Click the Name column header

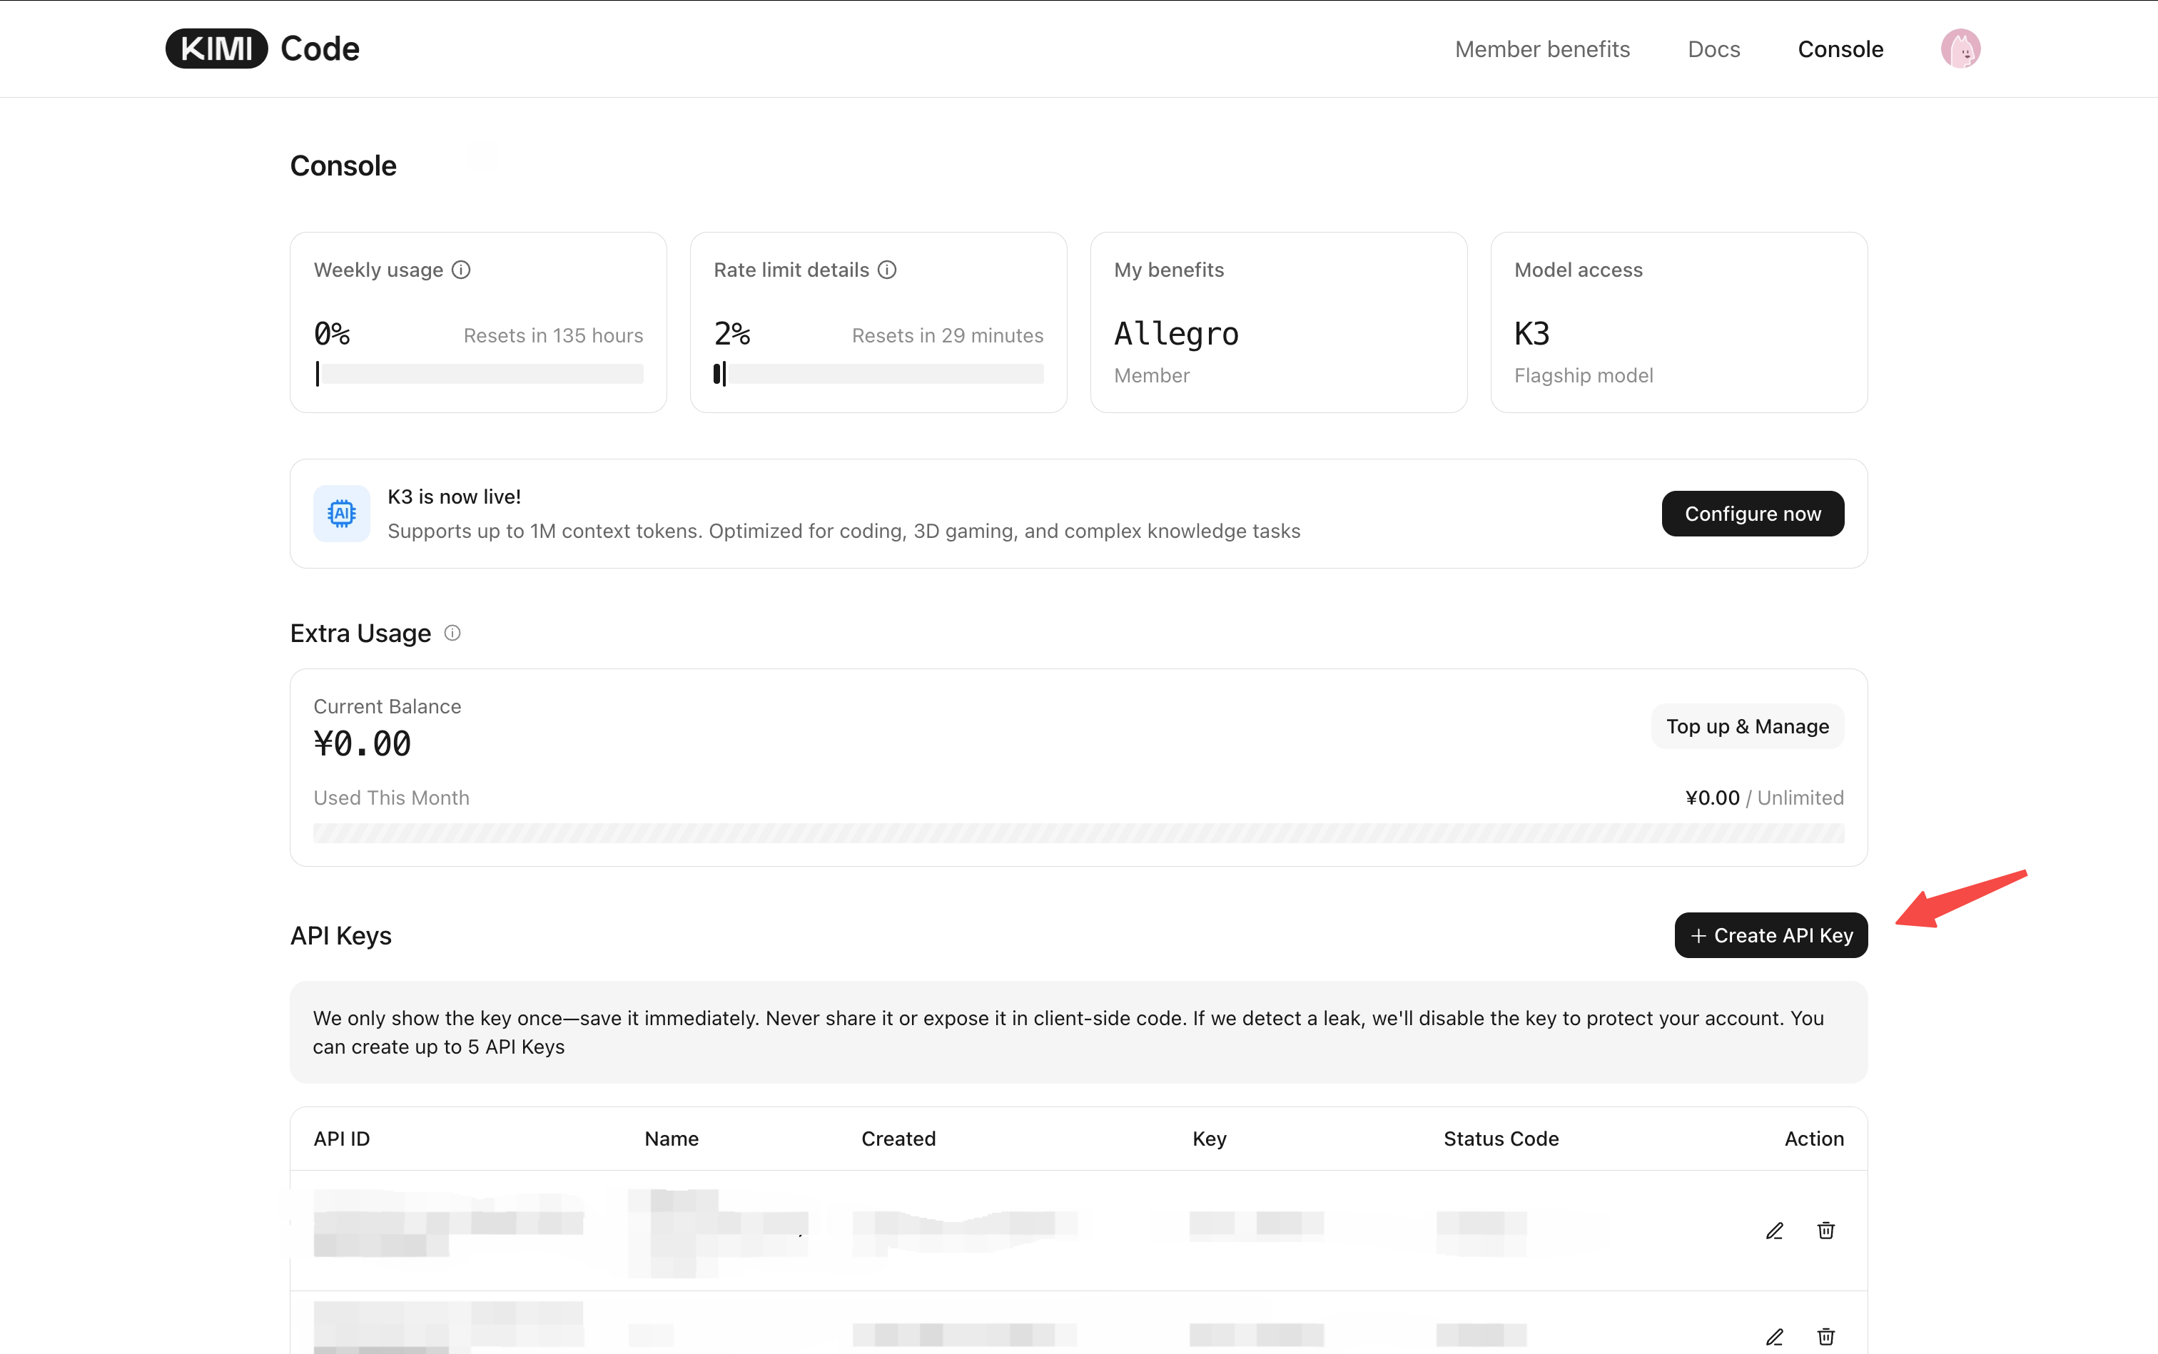(671, 1139)
